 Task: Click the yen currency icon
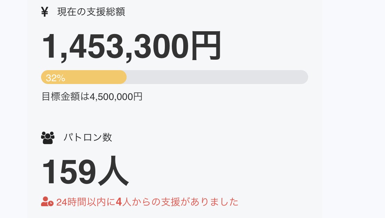45,12
